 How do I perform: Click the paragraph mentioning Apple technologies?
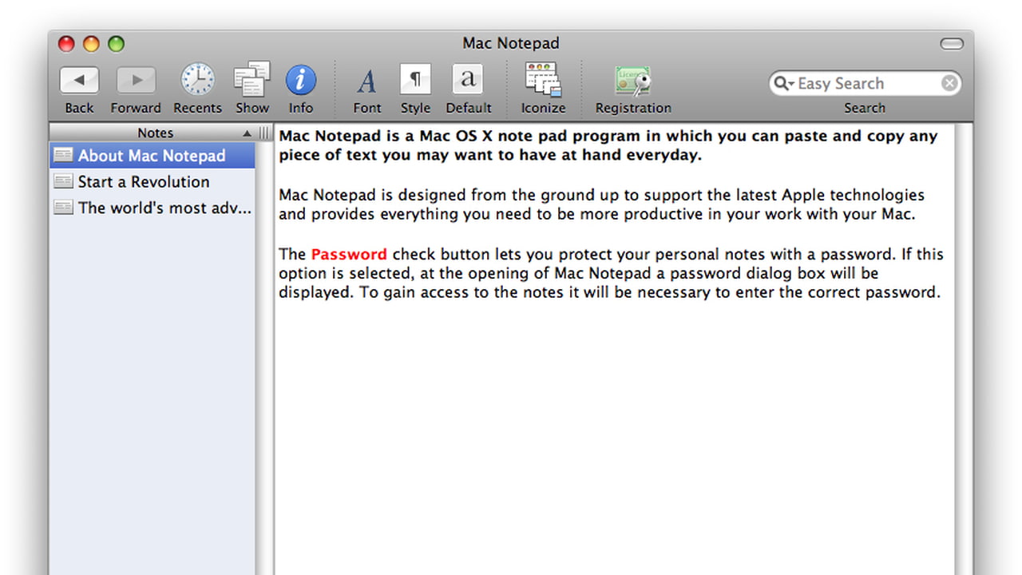pos(601,204)
